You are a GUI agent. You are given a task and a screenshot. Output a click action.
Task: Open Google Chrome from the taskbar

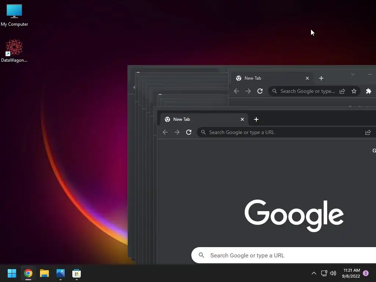(28, 273)
